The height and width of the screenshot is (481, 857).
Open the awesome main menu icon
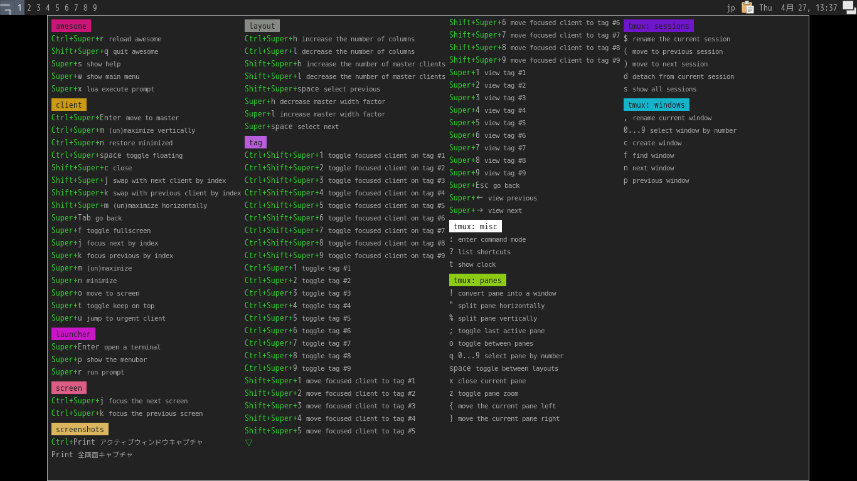point(6,8)
